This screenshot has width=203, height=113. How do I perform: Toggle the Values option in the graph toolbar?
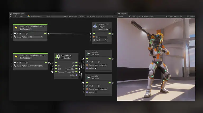pos(81,17)
